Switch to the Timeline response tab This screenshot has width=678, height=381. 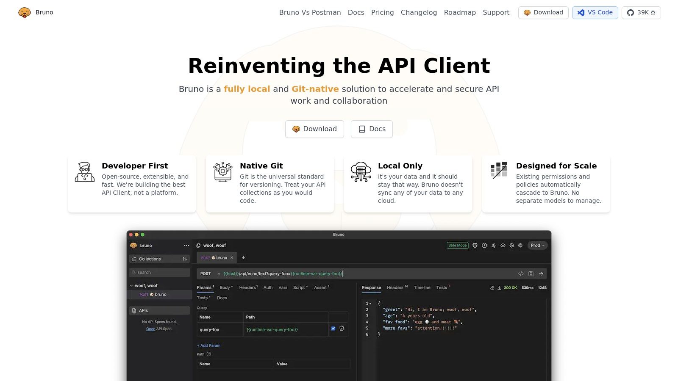coord(422,288)
